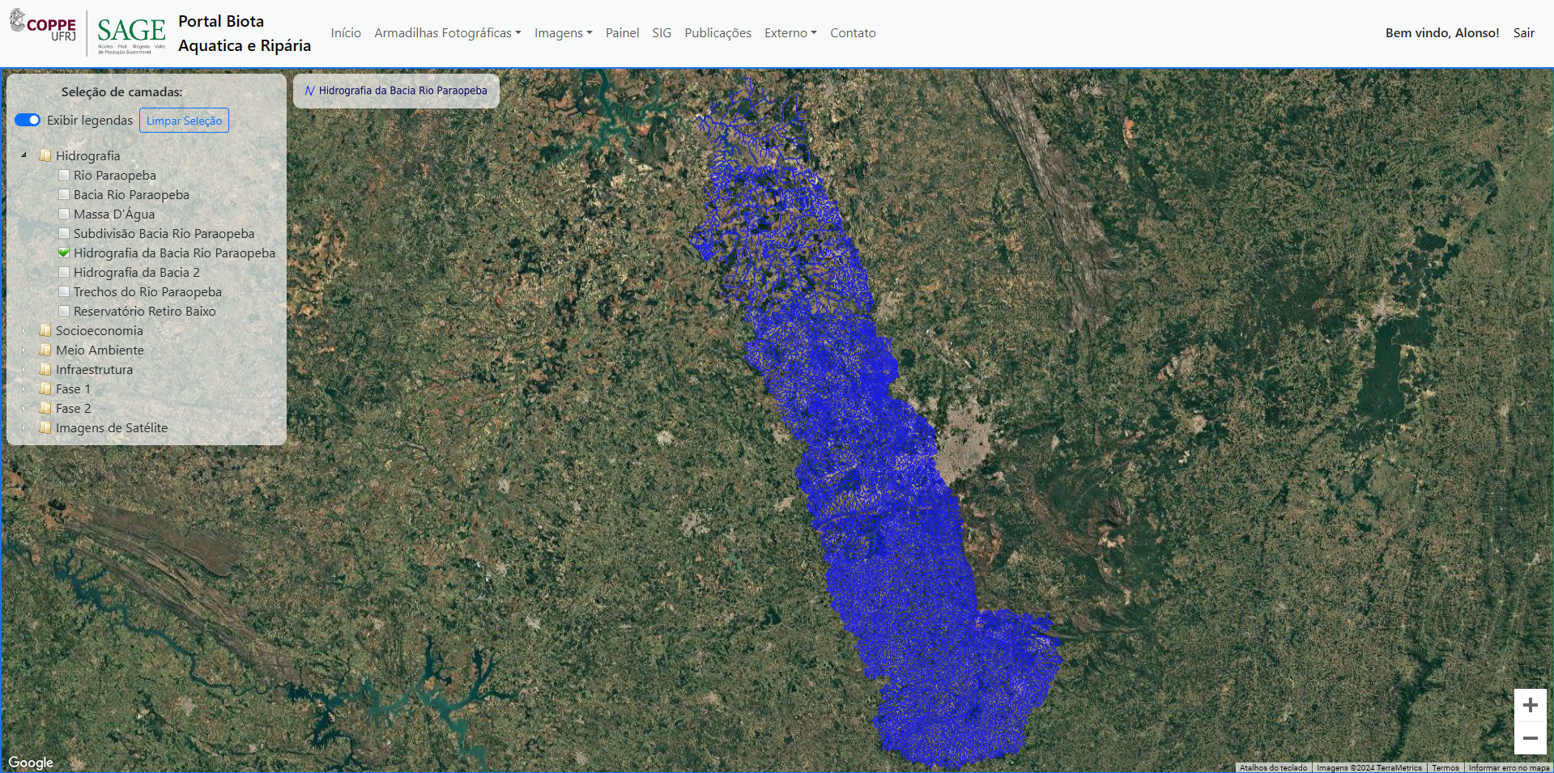This screenshot has width=1554, height=773.
Task: Select the Socioeconomia tree label
Action: 99,330
